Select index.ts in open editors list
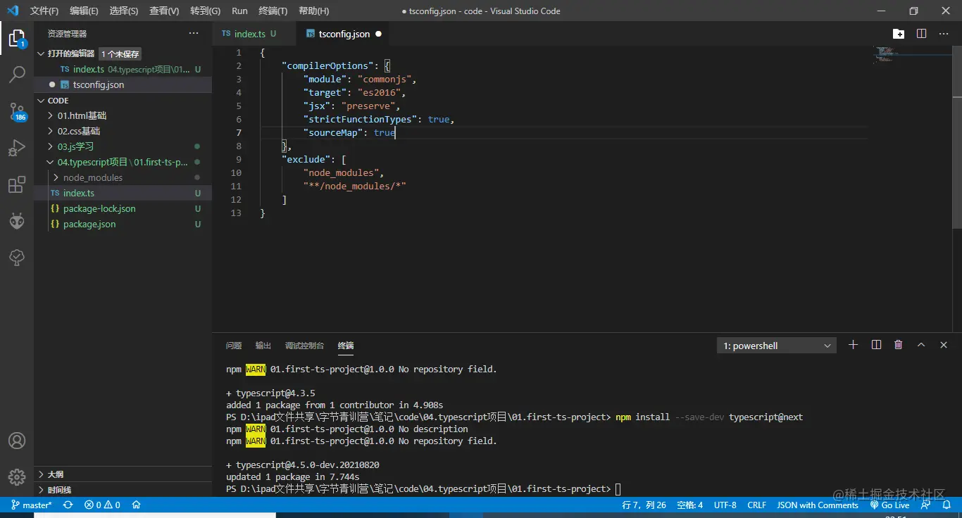 click(x=123, y=69)
